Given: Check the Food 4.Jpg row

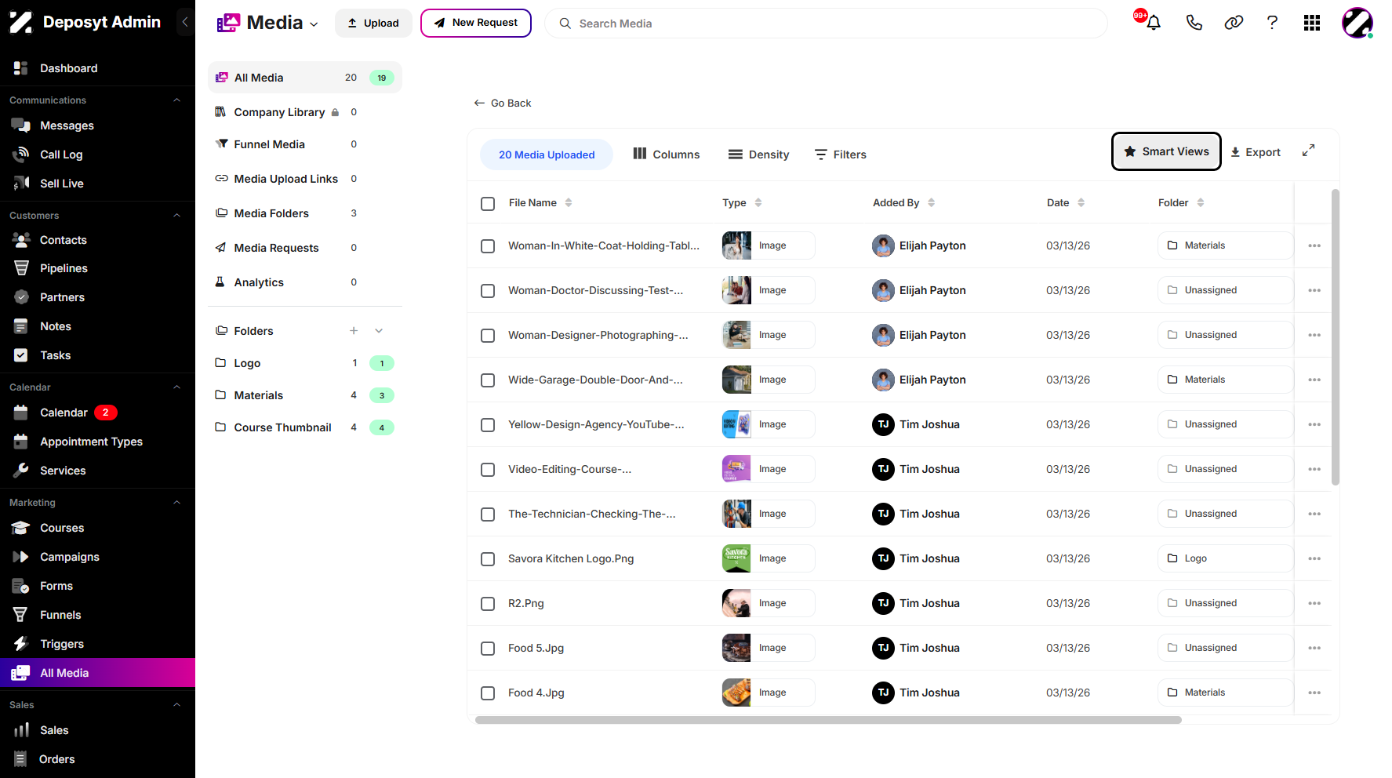Looking at the screenshot, I should tap(488, 693).
